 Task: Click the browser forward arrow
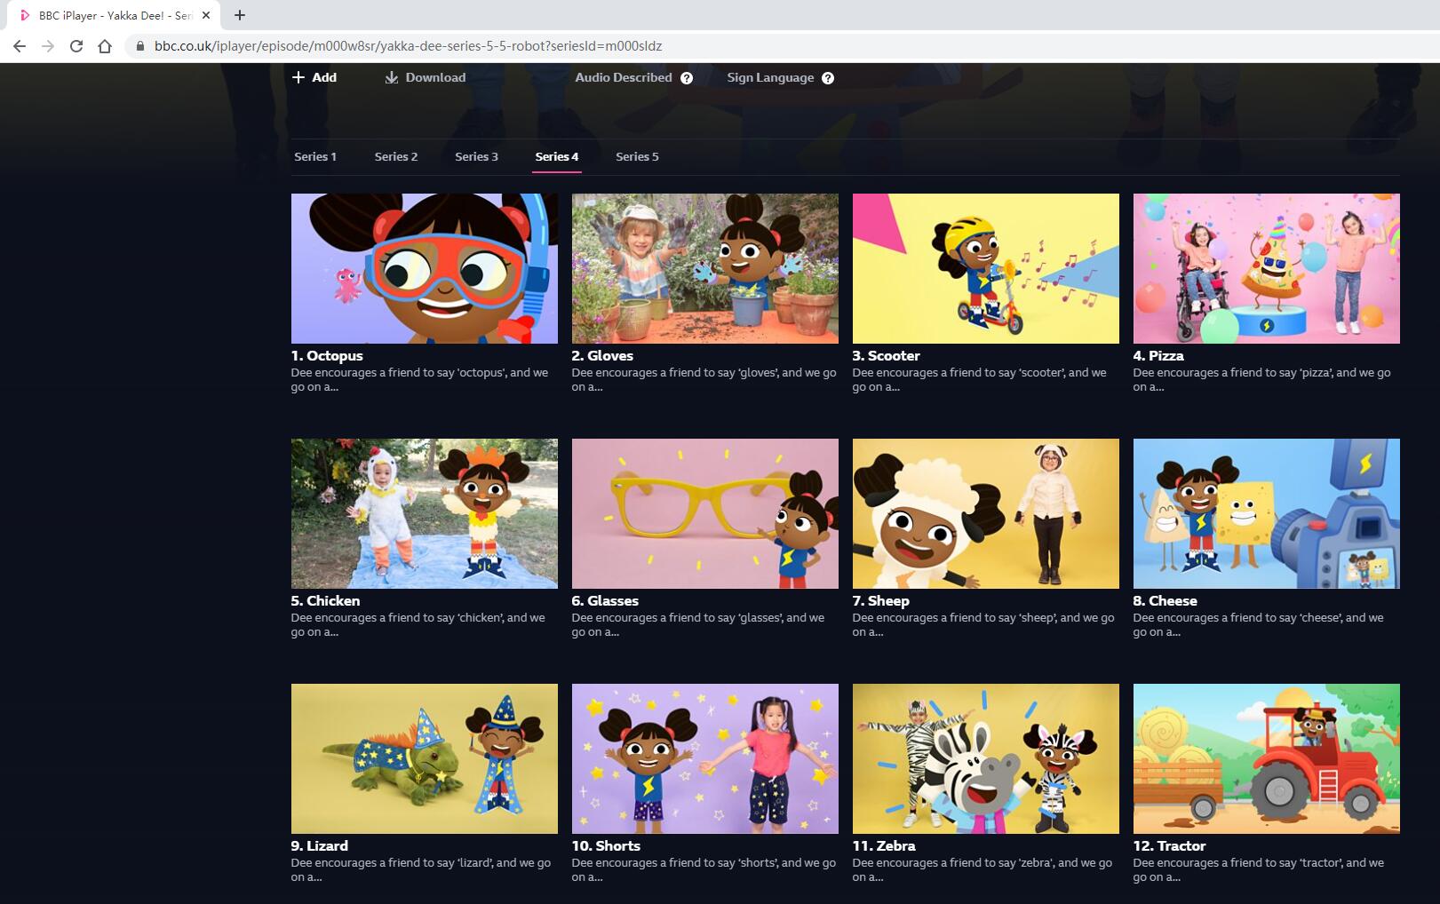point(48,46)
